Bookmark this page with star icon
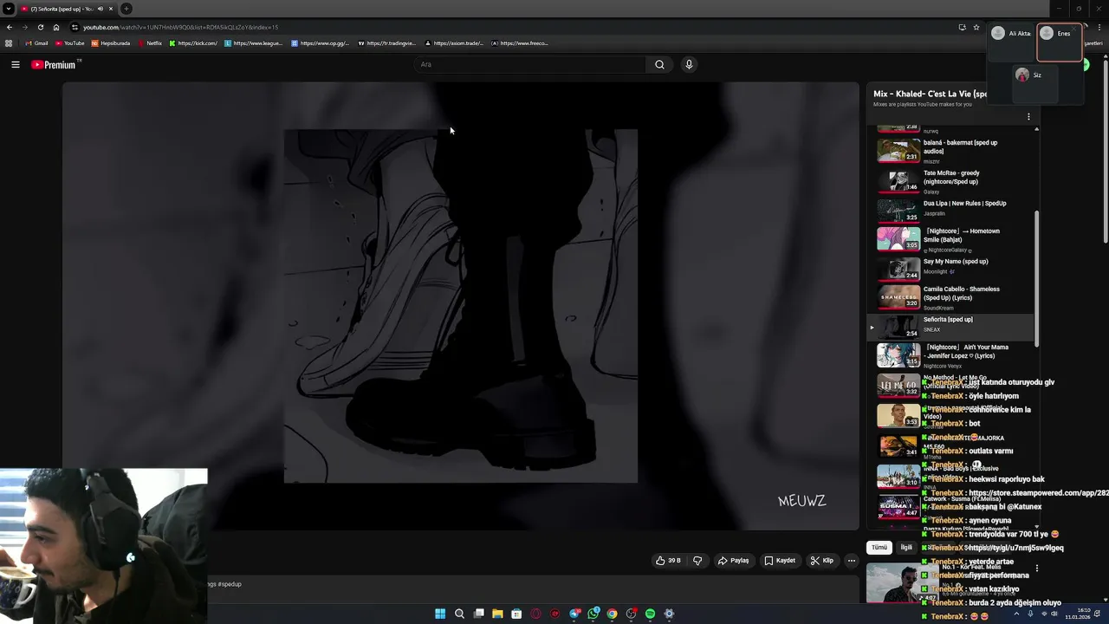The height and width of the screenshot is (624, 1109). point(976,27)
